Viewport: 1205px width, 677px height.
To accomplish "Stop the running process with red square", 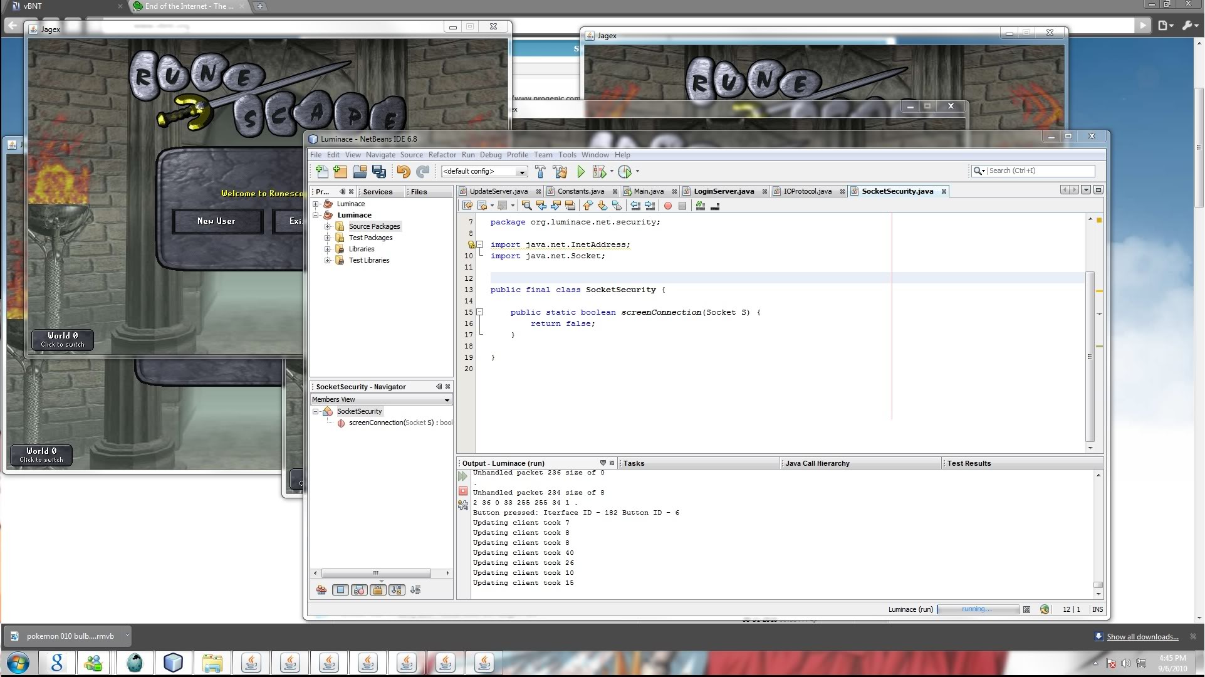I will pyautogui.click(x=463, y=491).
